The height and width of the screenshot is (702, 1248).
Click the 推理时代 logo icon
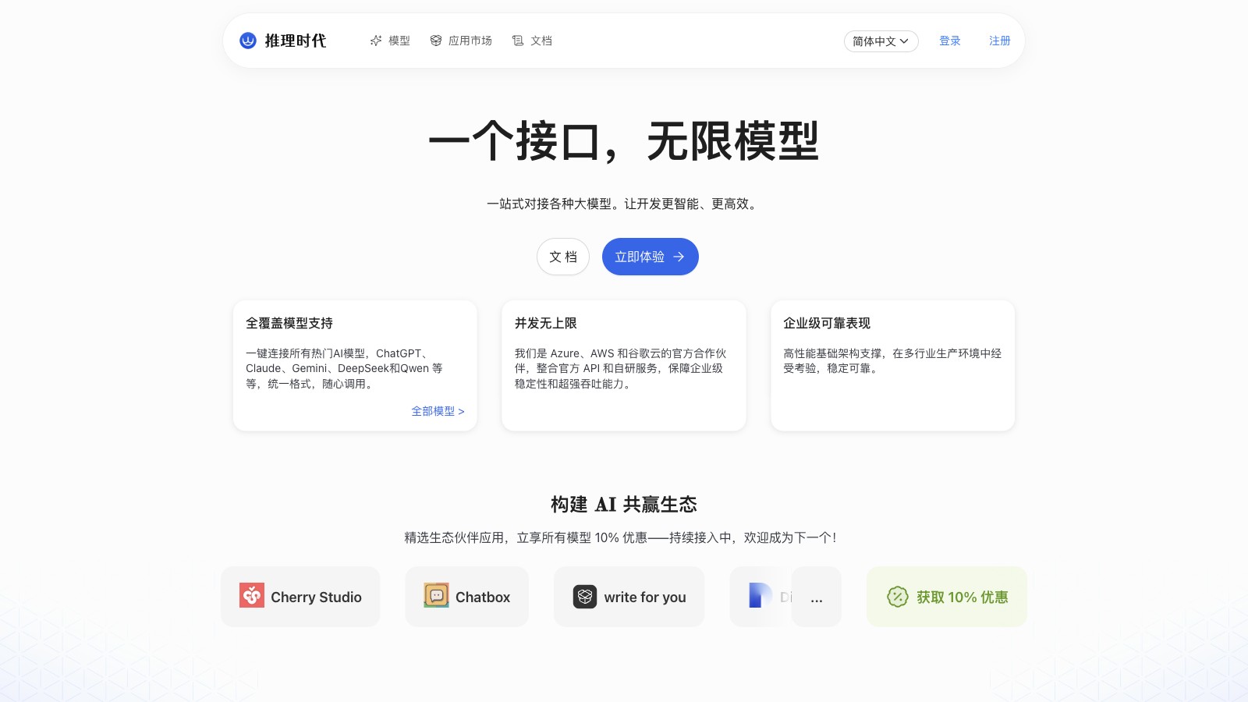pyautogui.click(x=246, y=41)
